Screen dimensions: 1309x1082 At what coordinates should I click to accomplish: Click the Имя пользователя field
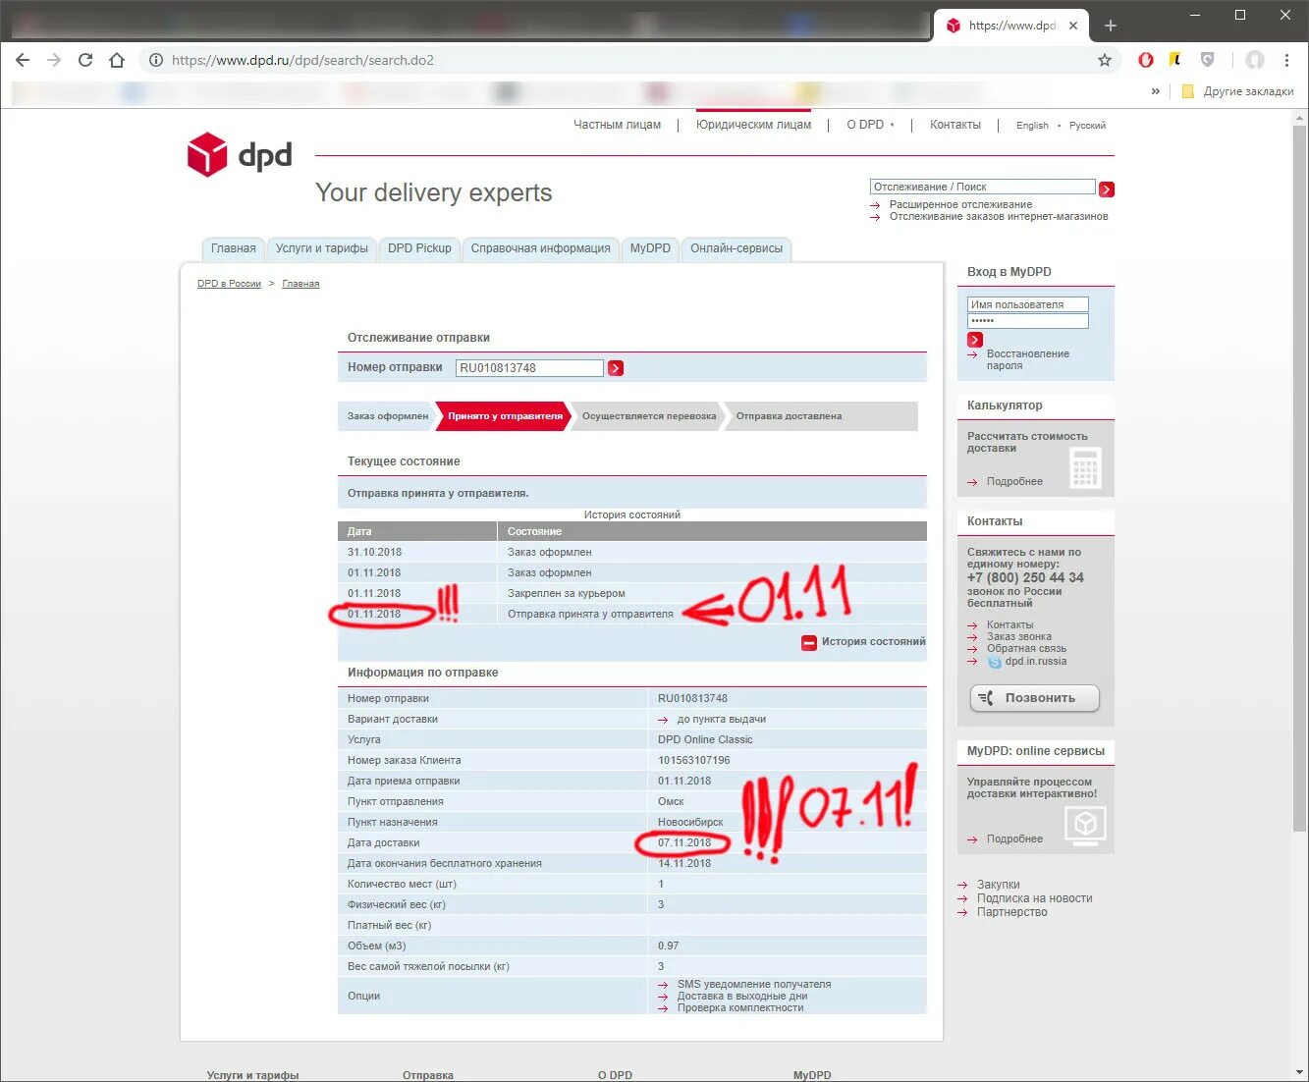click(1027, 304)
